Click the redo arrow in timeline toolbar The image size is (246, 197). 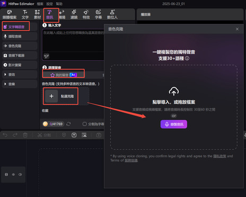point(15,135)
